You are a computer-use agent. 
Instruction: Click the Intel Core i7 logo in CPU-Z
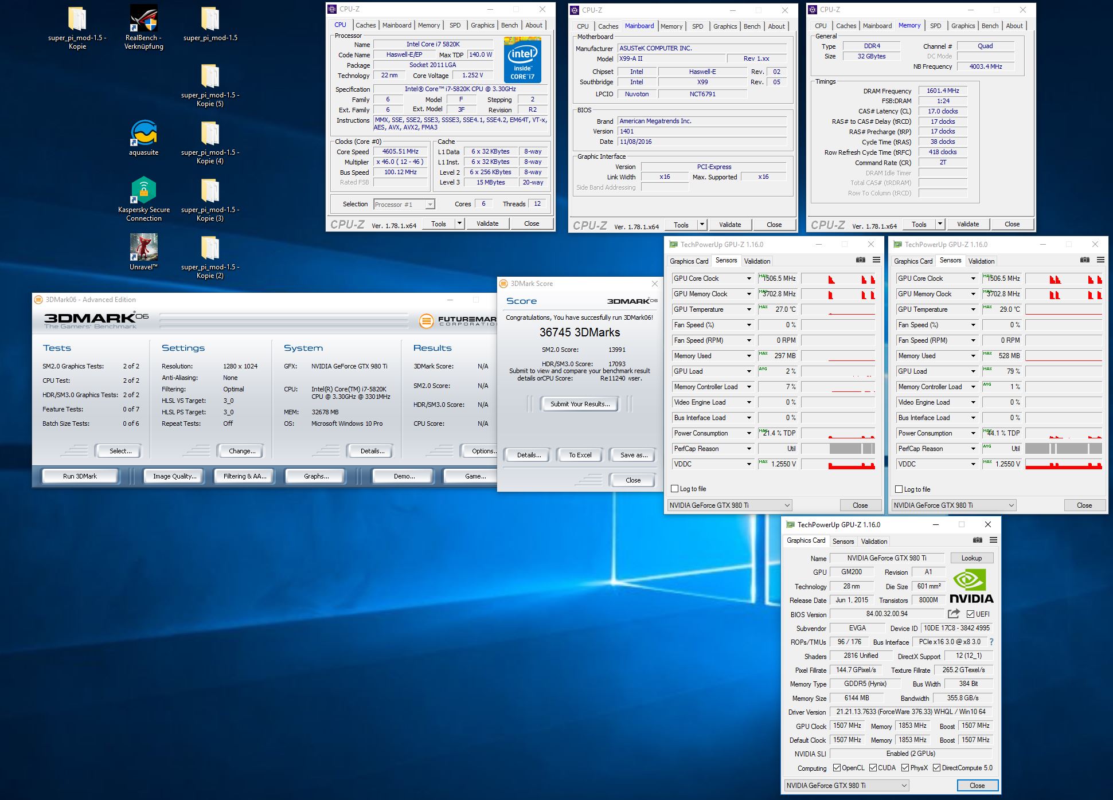[x=522, y=60]
